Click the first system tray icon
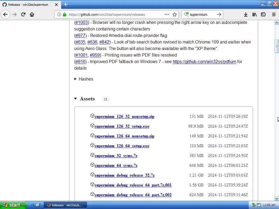 tap(254, 205)
